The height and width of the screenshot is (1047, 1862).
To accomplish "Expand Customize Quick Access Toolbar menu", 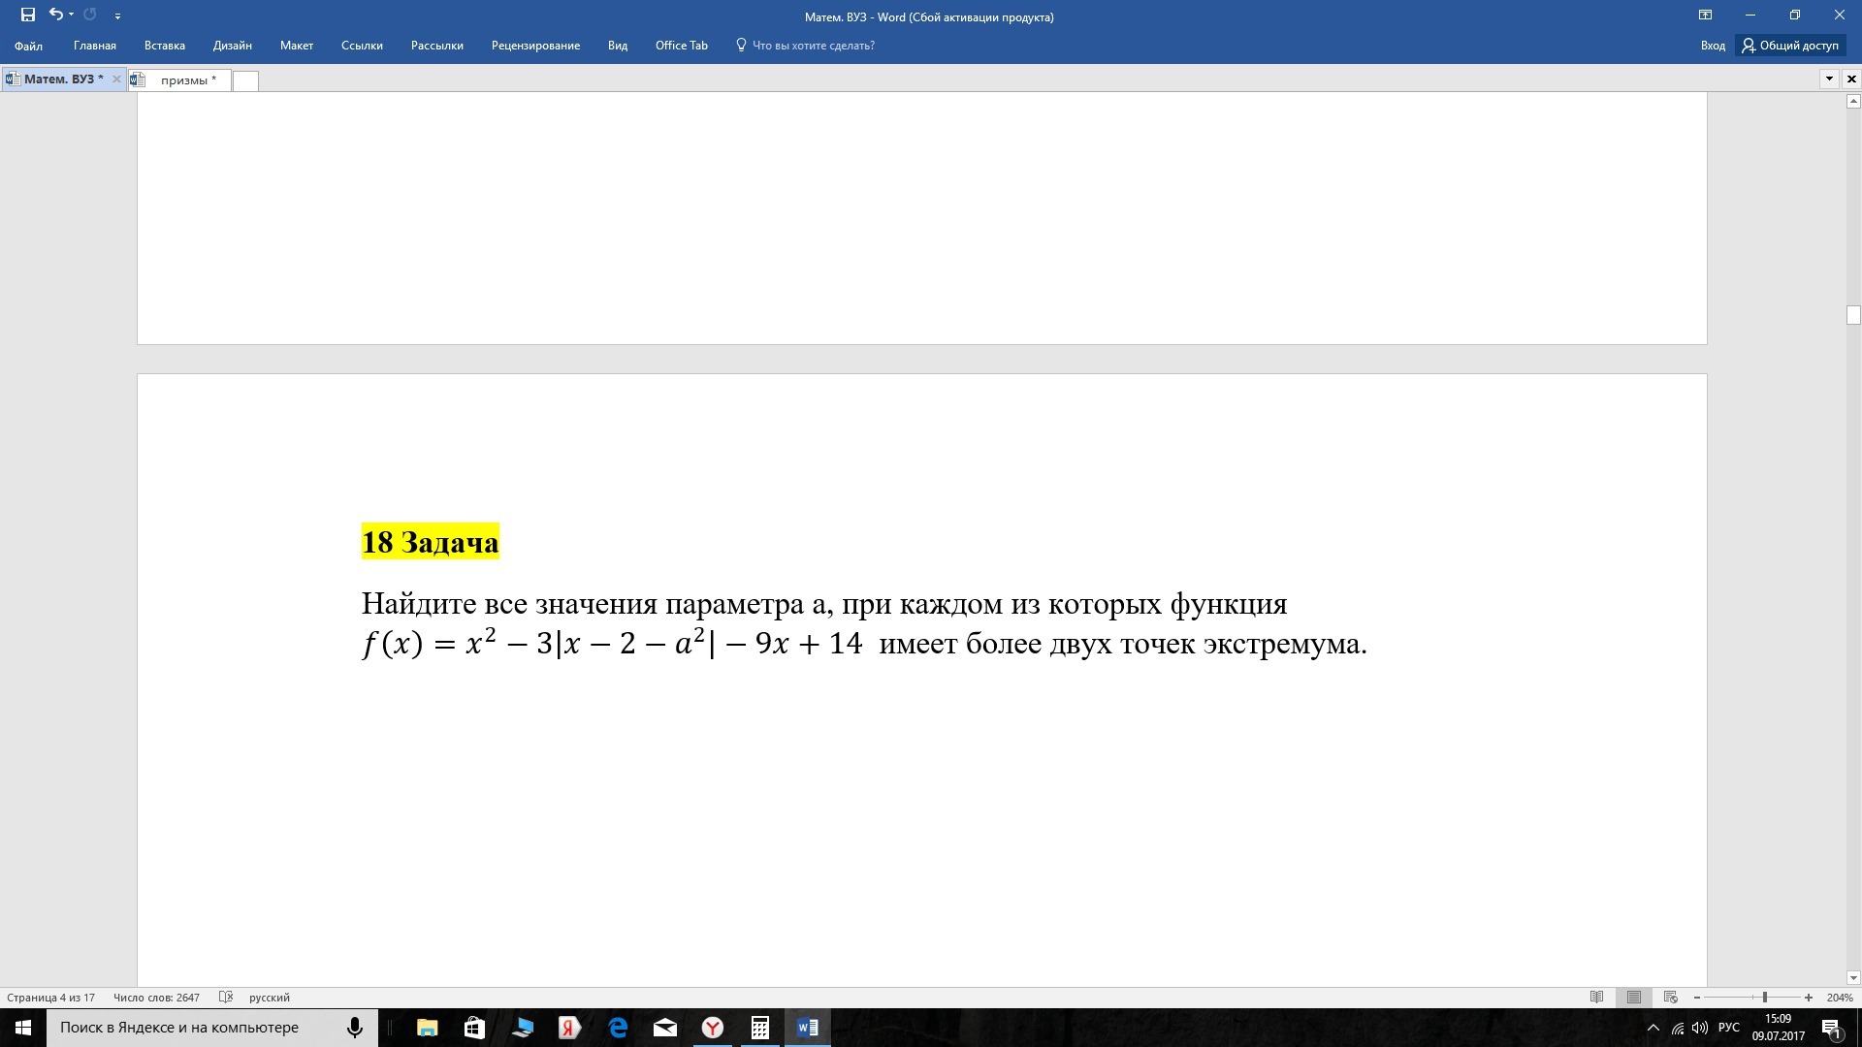I will point(117,16).
